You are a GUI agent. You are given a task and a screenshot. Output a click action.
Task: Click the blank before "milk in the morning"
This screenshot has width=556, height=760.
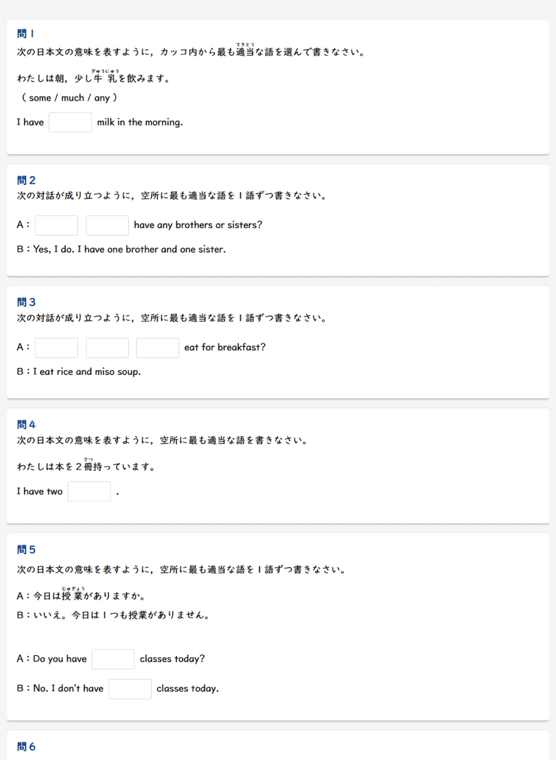coord(70,122)
